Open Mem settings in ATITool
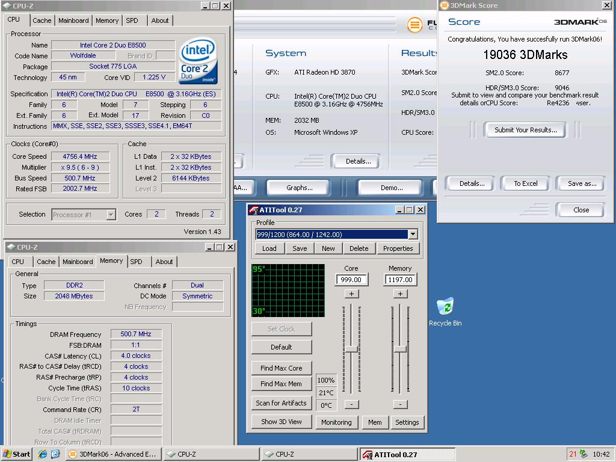The height and width of the screenshot is (462, 616). click(375, 422)
